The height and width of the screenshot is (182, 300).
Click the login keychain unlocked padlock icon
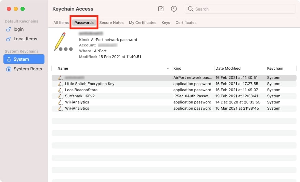click(9, 29)
